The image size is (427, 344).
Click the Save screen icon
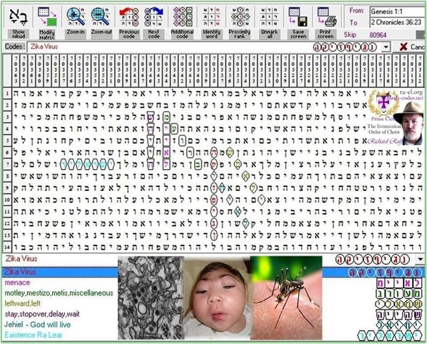point(298,17)
